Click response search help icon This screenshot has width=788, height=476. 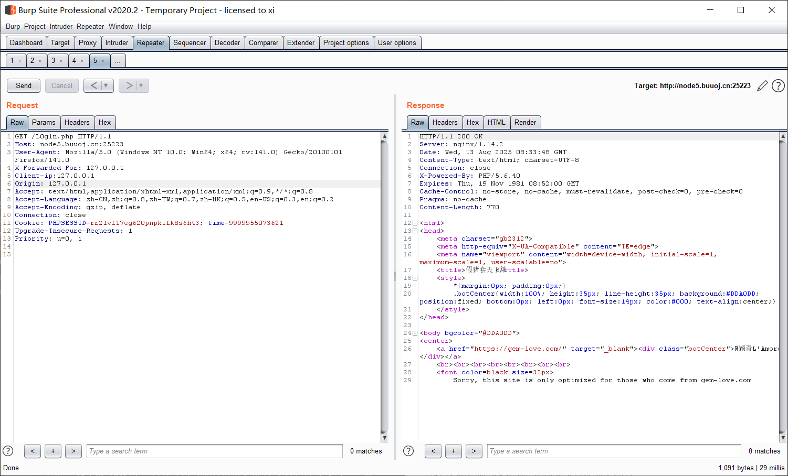tap(408, 451)
